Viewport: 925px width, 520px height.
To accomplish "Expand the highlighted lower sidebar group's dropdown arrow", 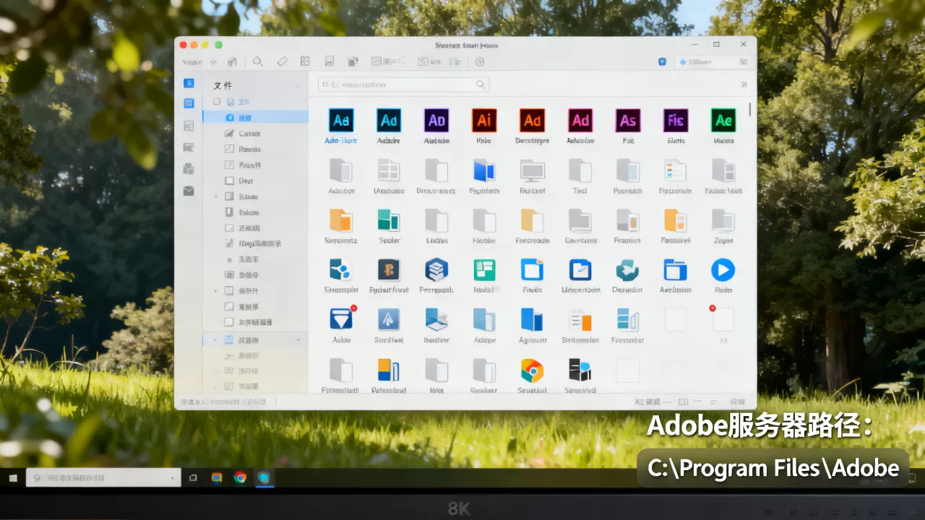I will pos(298,339).
